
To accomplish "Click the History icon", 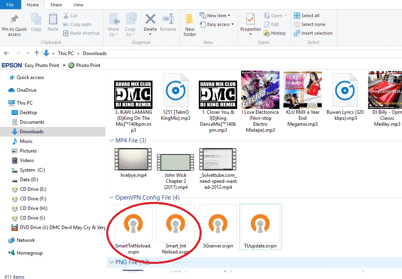I will pos(267,33).
